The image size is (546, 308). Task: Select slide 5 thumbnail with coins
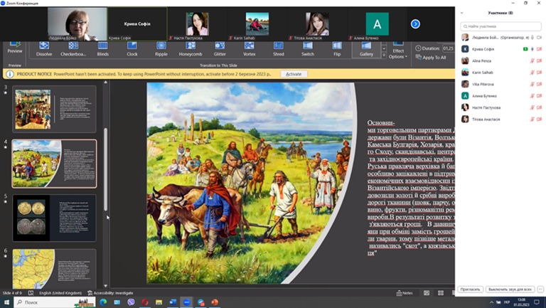[54, 218]
